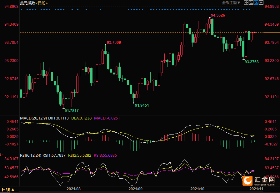Image resolution: width=280 pixels, height=193 pixels.
Task: Click the MACD:-0.0251 value
Action: [107, 118]
